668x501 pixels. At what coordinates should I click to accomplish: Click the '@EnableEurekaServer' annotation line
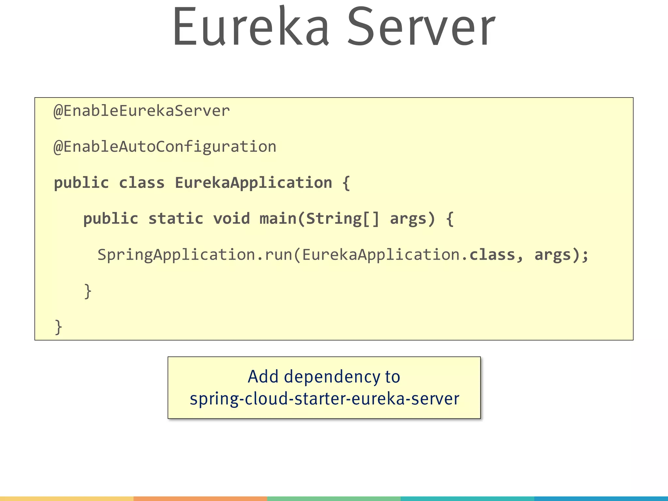[x=142, y=111]
